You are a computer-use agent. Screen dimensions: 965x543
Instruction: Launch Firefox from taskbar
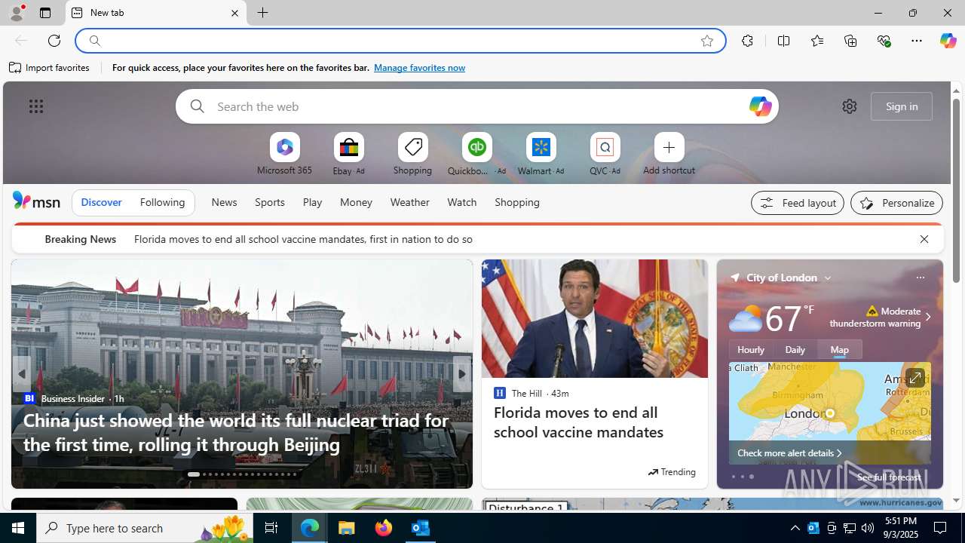(x=384, y=528)
